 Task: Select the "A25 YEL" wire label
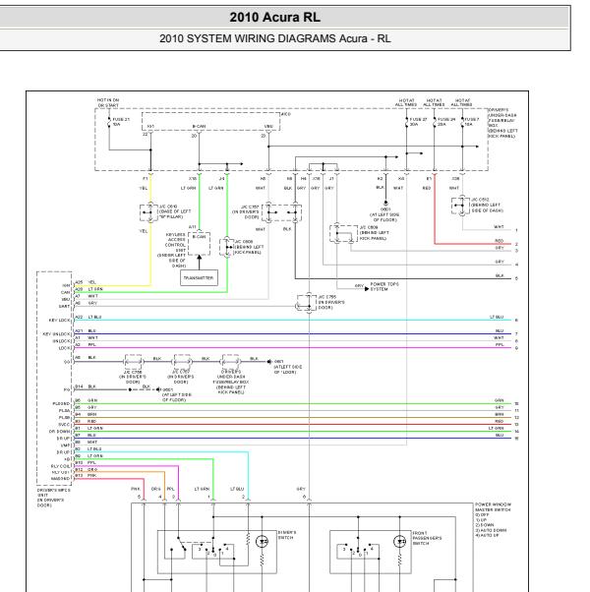(x=86, y=282)
